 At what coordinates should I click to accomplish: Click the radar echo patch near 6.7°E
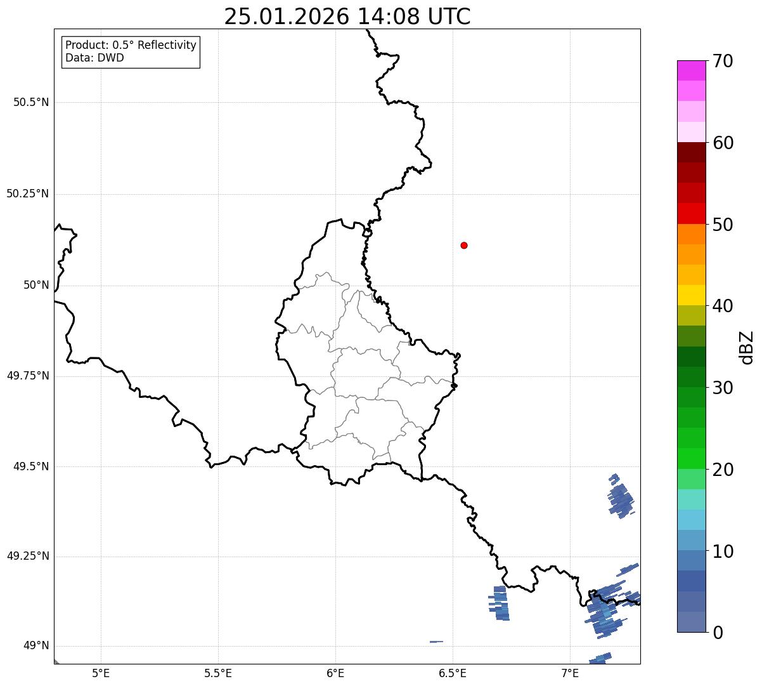tap(499, 603)
